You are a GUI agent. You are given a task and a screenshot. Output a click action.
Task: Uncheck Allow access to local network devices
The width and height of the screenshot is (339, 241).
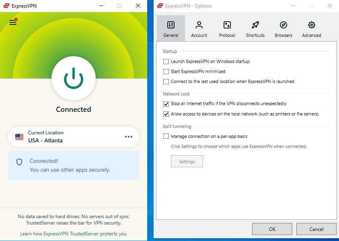[166, 114]
